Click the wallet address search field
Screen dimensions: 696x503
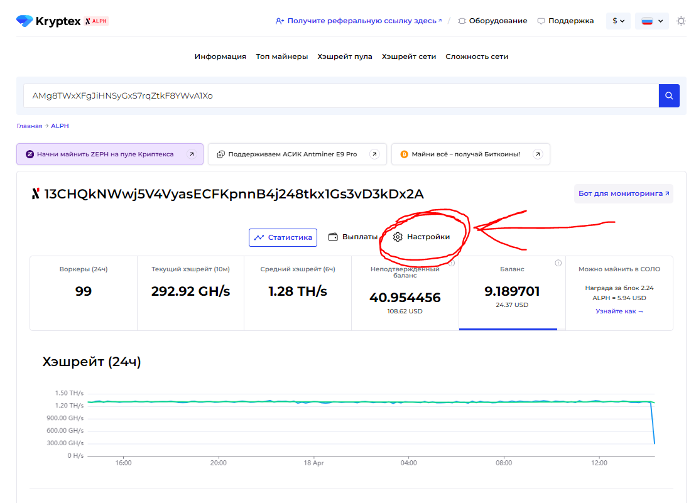pyautogui.click(x=341, y=96)
